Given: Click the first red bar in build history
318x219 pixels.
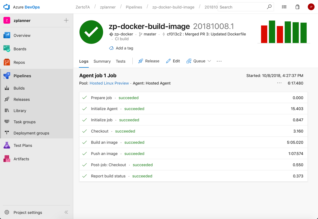Looking at the screenshot, I should 264,34.
